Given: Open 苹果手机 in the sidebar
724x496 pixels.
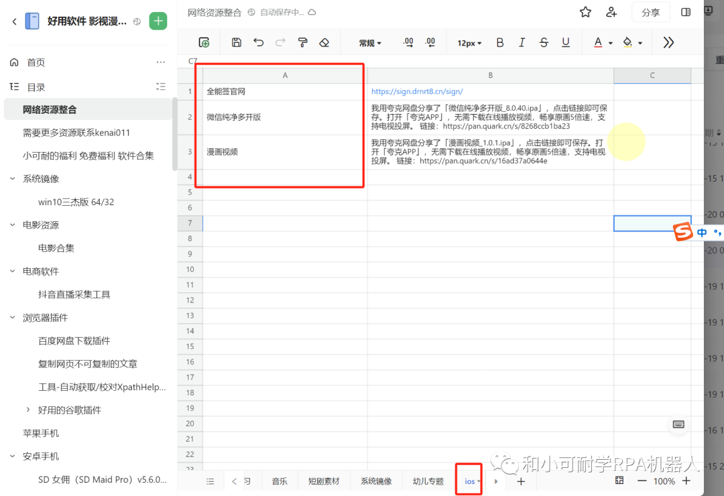Looking at the screenshot, I should 41,433.
